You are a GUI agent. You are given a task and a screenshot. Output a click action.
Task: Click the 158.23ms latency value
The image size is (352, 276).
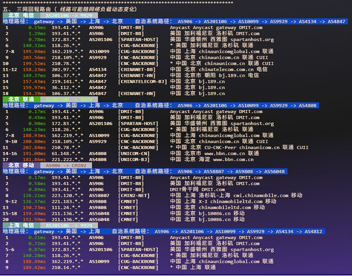tap(34, 70)
